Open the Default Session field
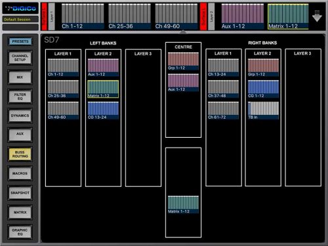328x246 pixels. click(x=20, y=19)
